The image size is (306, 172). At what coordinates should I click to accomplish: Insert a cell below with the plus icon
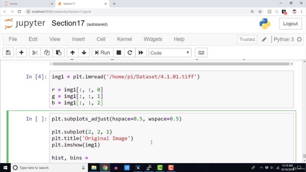[x=21, y=53]
